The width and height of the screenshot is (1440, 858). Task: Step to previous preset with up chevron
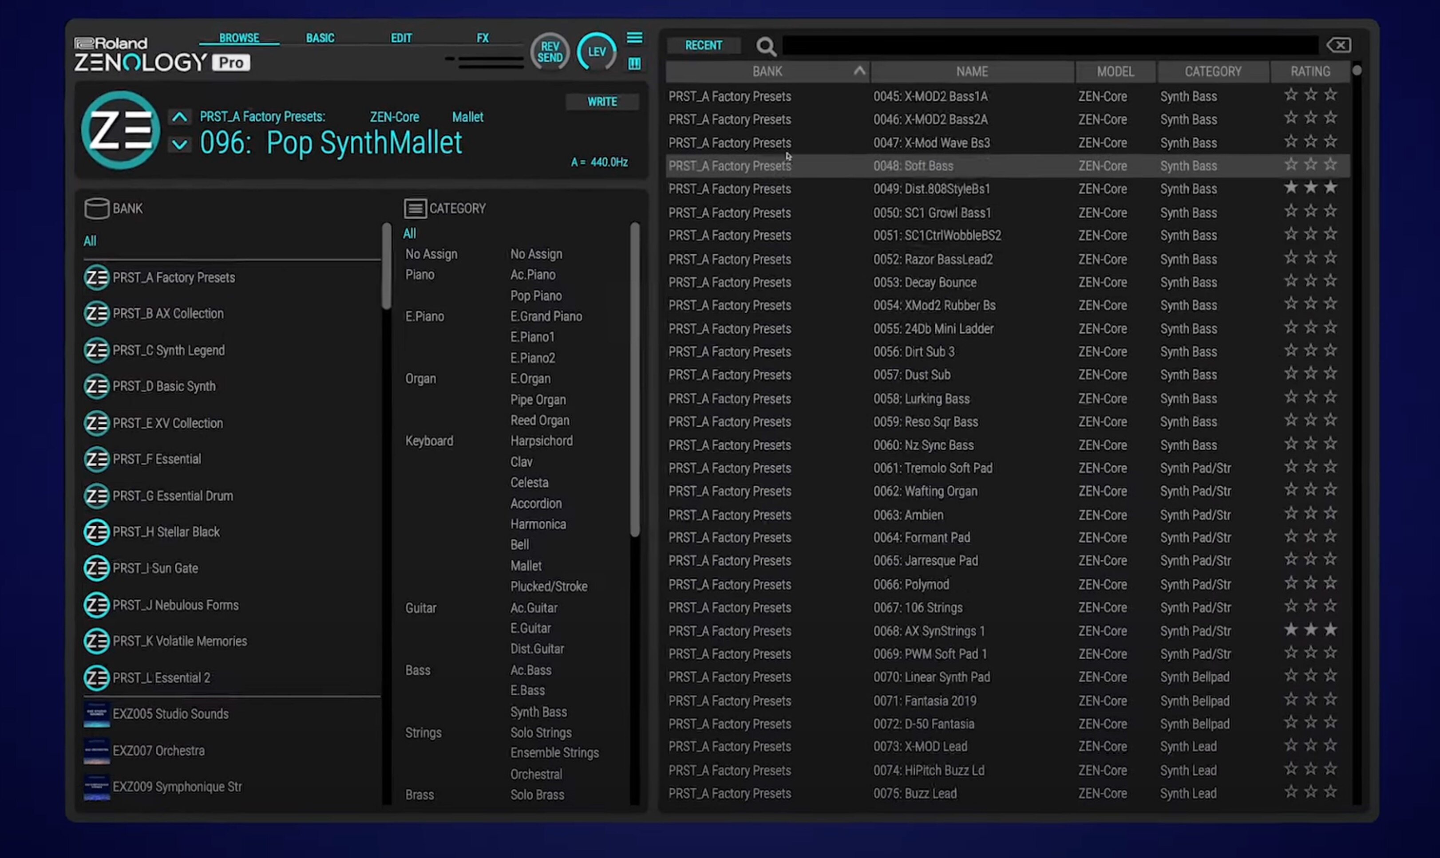click(x=180, y=118)
